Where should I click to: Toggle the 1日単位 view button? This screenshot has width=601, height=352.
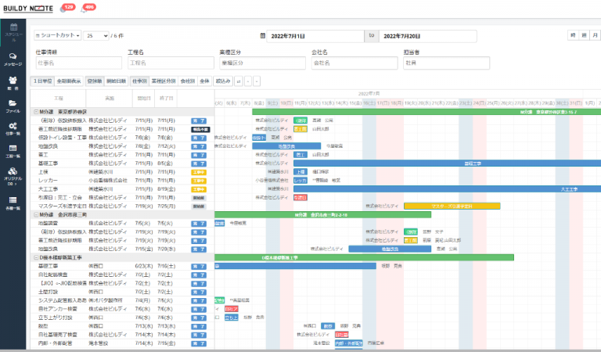(x=41, y=81)
